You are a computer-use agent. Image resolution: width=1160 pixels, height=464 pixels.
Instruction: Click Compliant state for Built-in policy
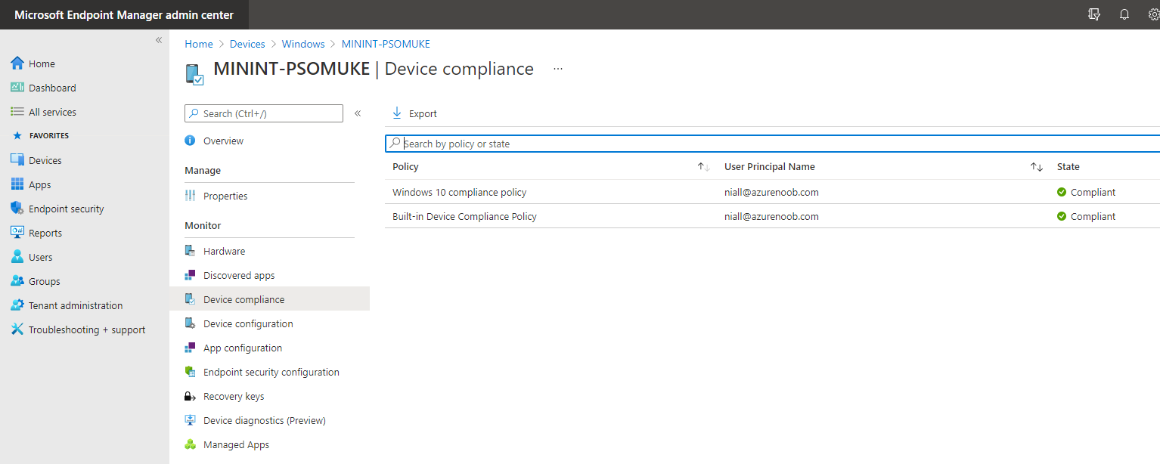coord(1093,216)
